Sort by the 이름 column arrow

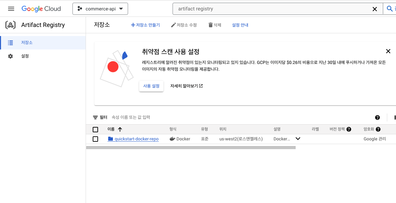coord(120,129)
